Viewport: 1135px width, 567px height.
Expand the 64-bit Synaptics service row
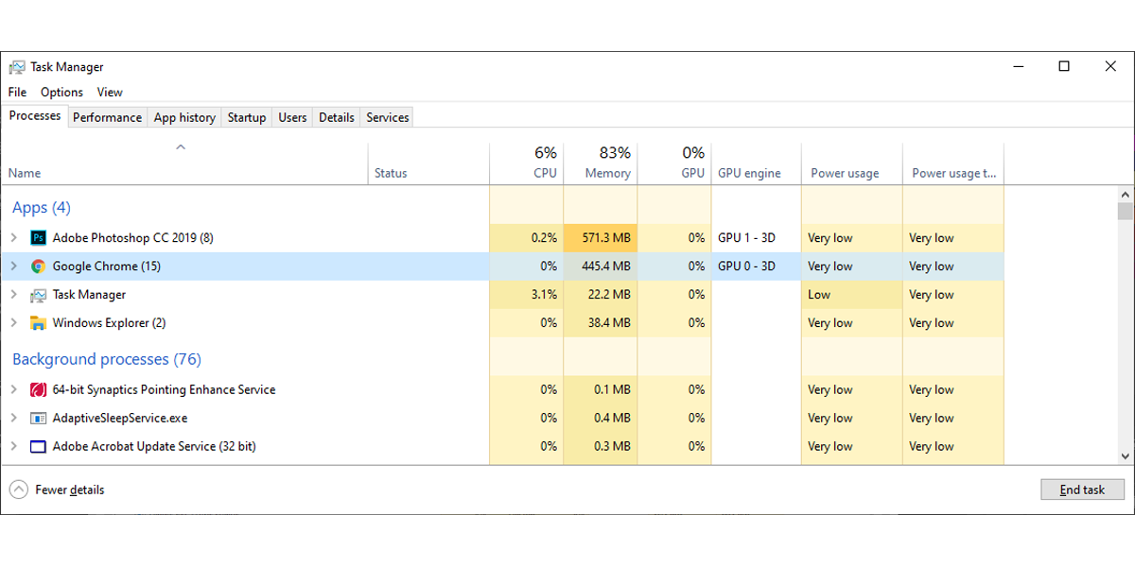(13, 389)
